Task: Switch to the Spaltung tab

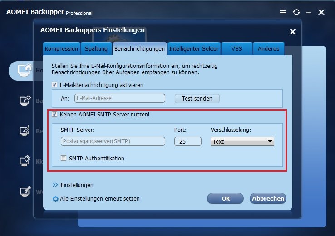Action: (96, 48)
